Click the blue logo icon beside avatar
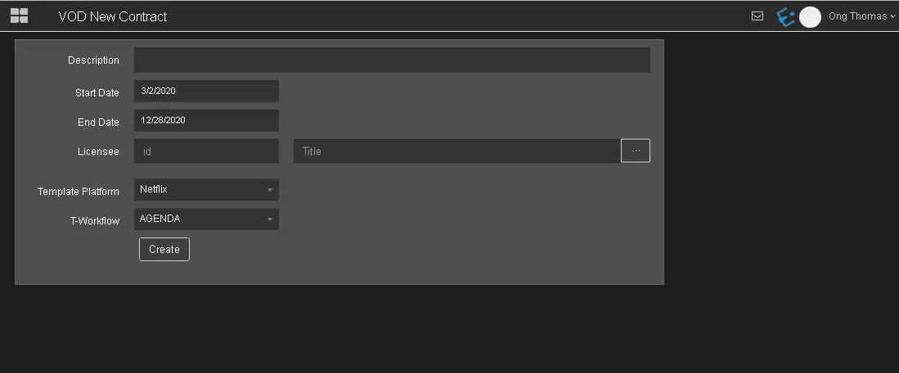Image resolution: width=899 pixels, height=373 pixels. [x=785, y=16]
